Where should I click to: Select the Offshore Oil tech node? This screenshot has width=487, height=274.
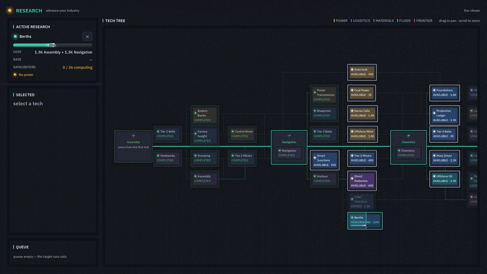pyautogui.click(x=445, y=179)
